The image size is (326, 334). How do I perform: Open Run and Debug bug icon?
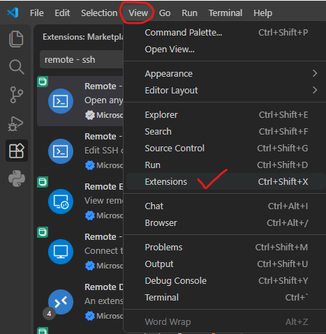(x=16, y=123)
